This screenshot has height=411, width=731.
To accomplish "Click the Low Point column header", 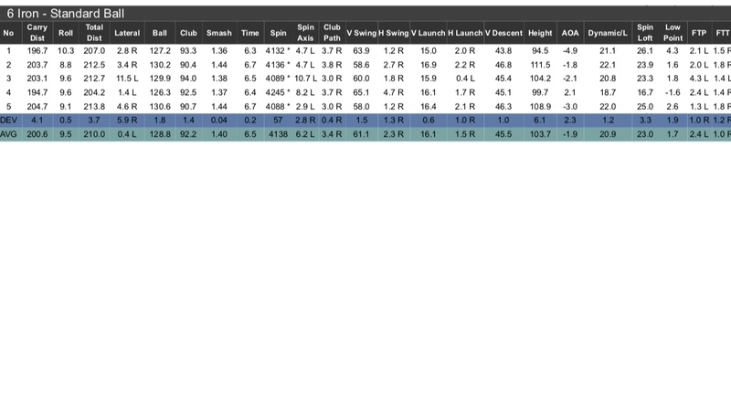I will pyautogui.click(x=673, y=33).
